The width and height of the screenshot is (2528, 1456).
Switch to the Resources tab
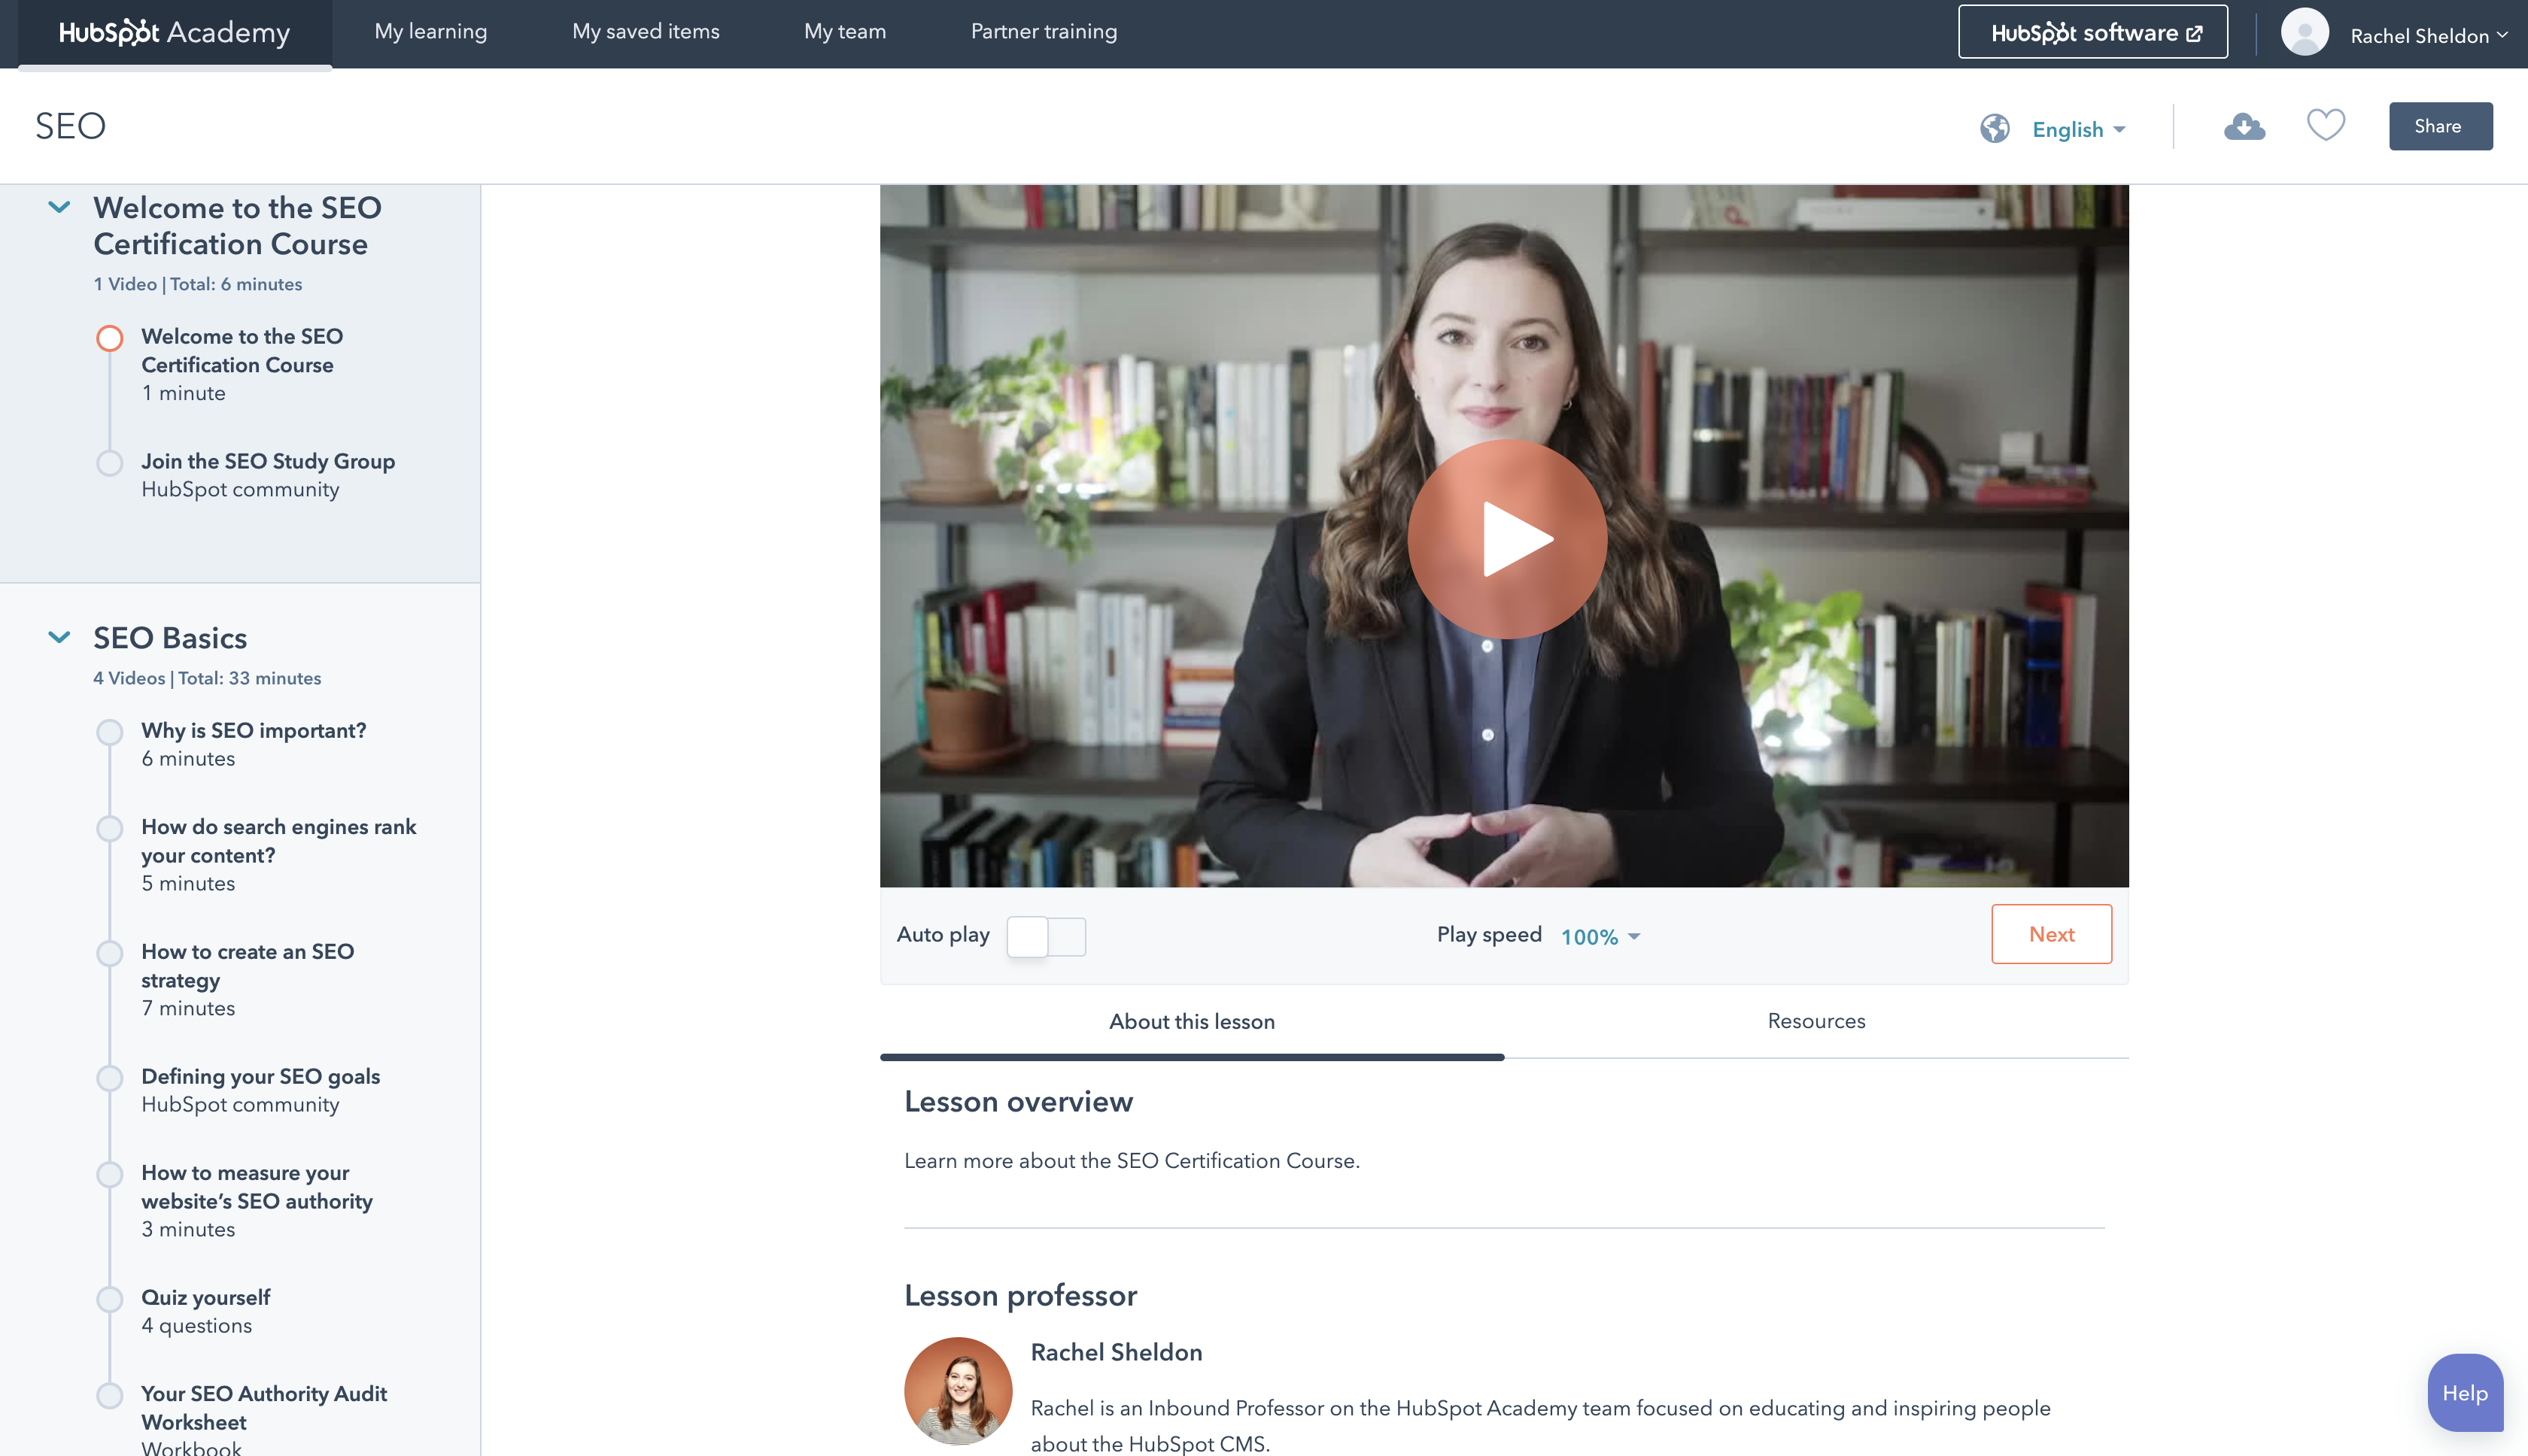[1815, 1021]
